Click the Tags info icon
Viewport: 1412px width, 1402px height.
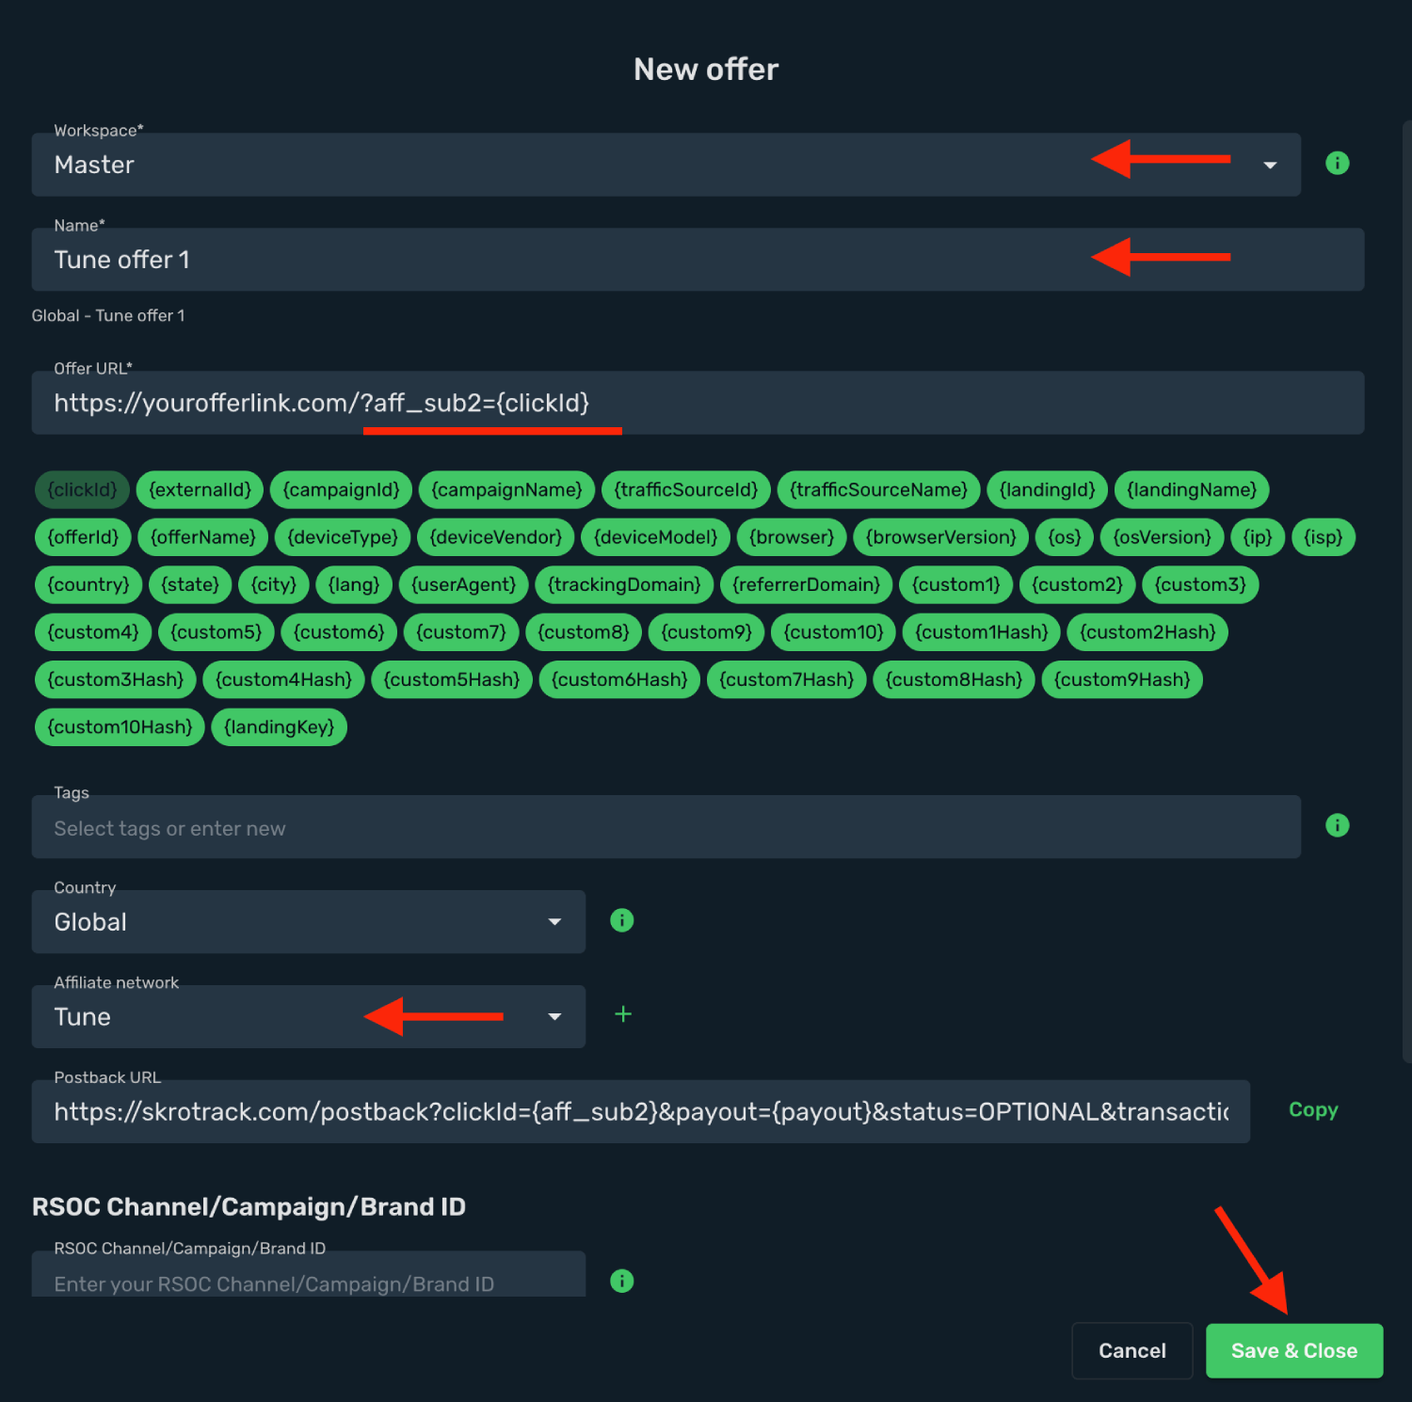click(1337, 826)
